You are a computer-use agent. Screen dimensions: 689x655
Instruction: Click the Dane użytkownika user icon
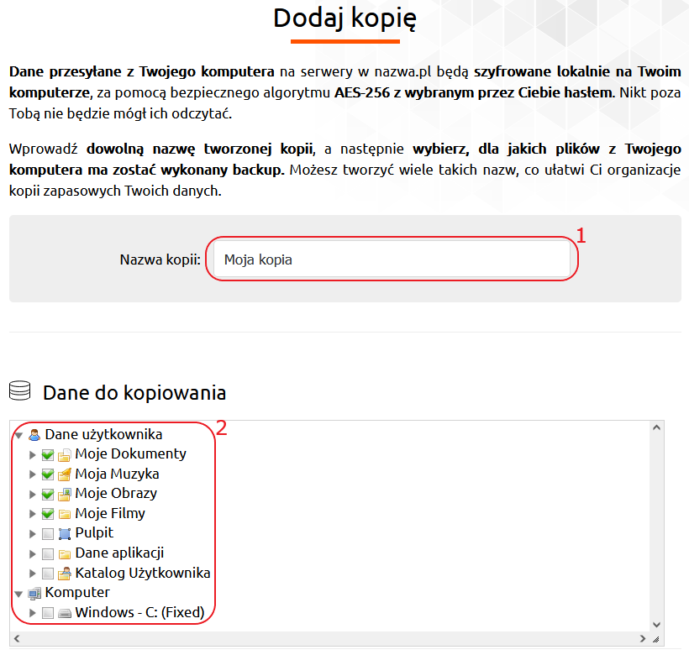[x=34, y=435]
